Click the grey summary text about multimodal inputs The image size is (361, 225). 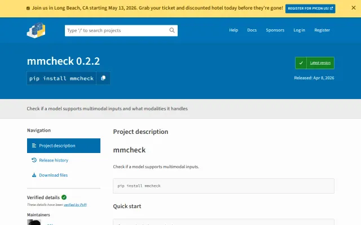(107, 109)
